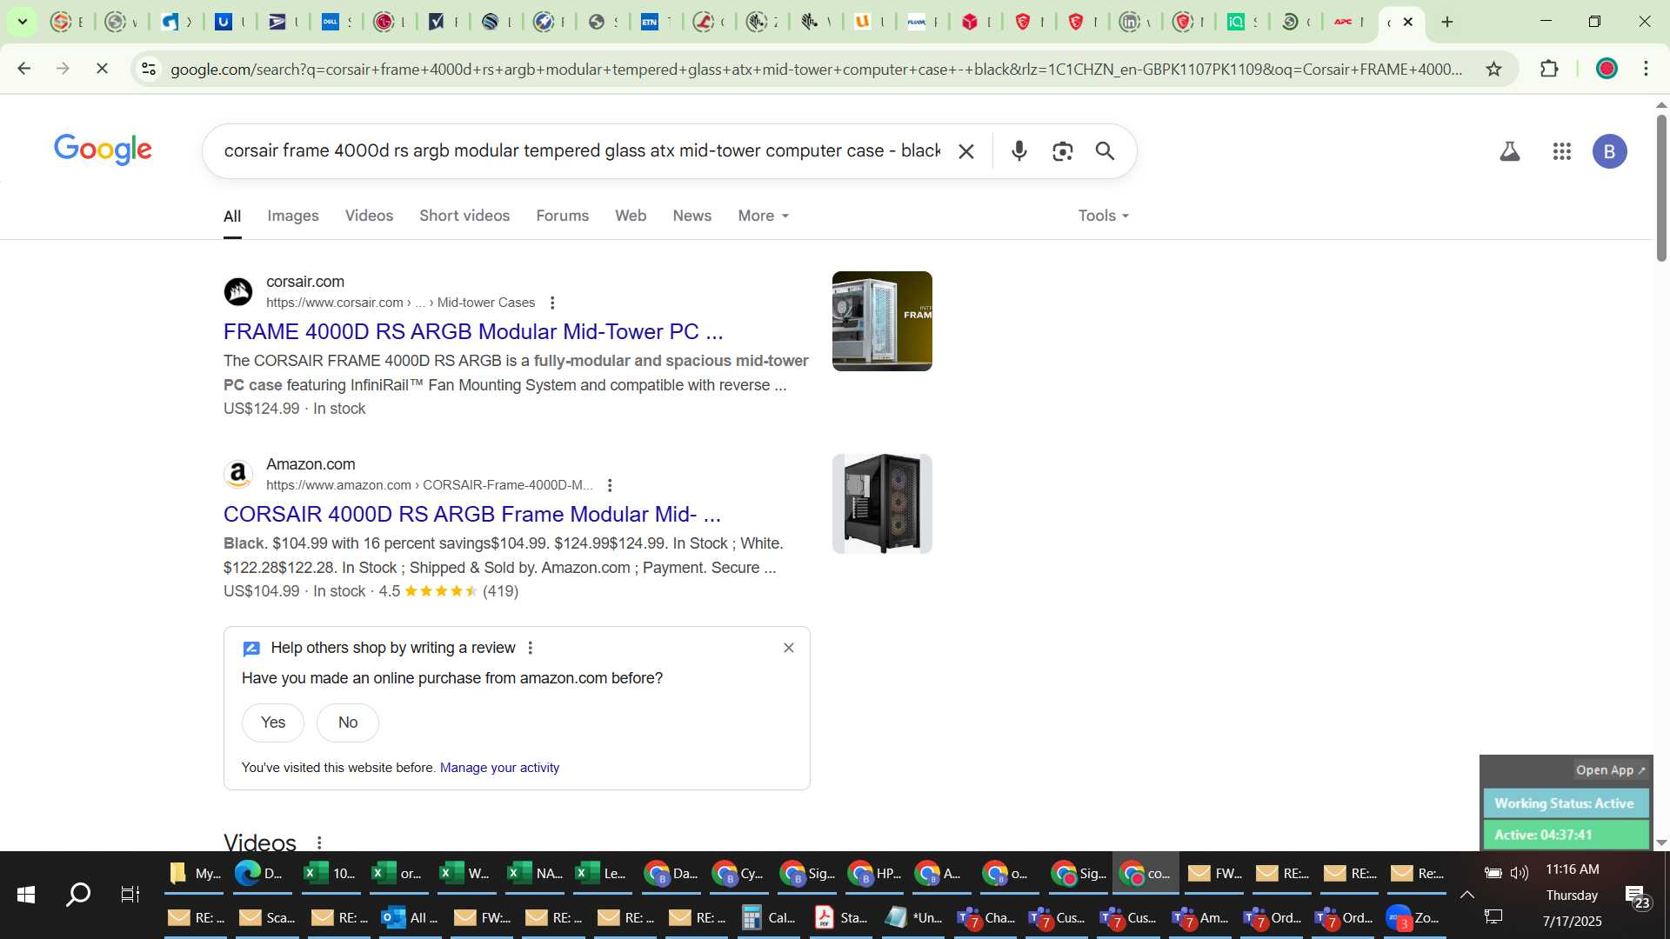Click inside the Google search box
The width and height of the screenshot is (1670, 939).
582,151
